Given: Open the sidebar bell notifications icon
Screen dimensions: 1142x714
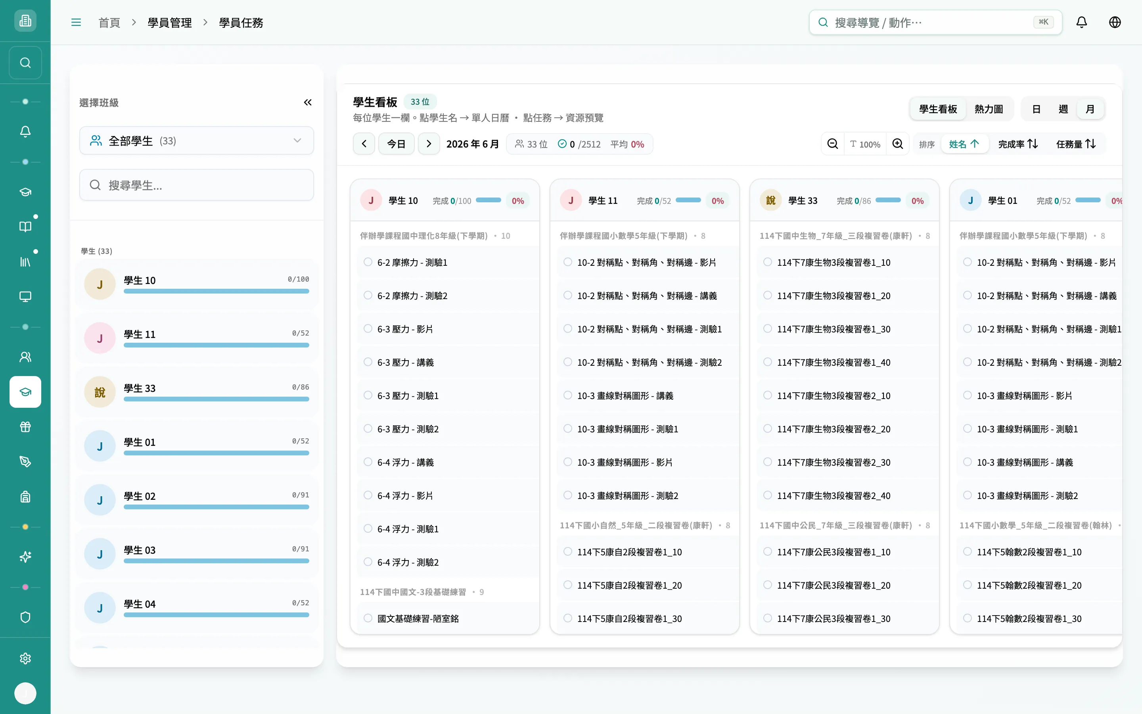Looking at the screenshot, I should 25,131.
